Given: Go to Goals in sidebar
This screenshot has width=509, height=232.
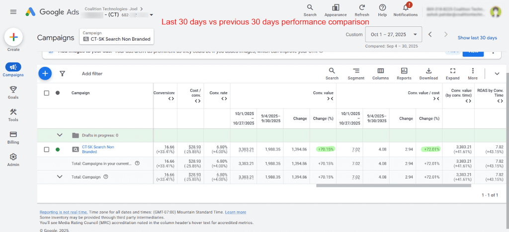Looking at the screenshot, I should coord(13,93).
